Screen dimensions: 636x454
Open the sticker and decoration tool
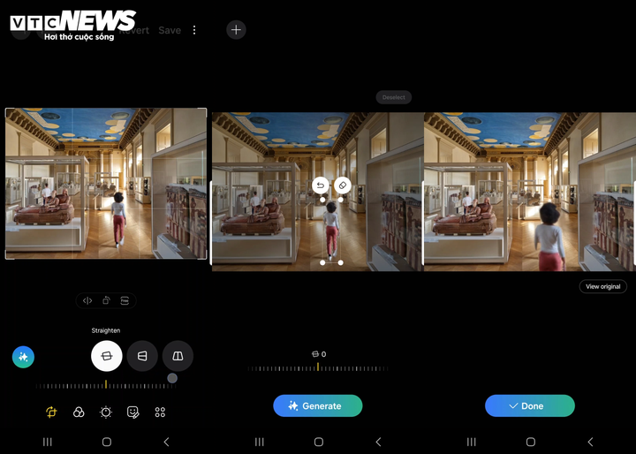coord(133,412)
